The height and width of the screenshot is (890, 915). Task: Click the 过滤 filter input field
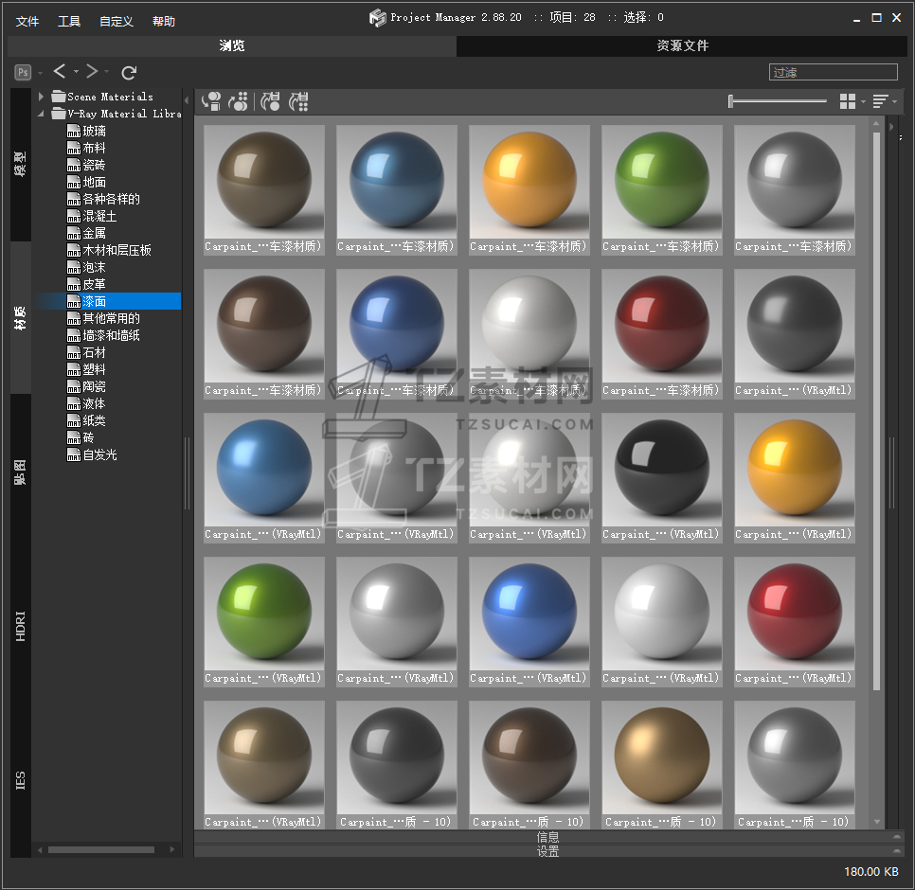point(833,72)
